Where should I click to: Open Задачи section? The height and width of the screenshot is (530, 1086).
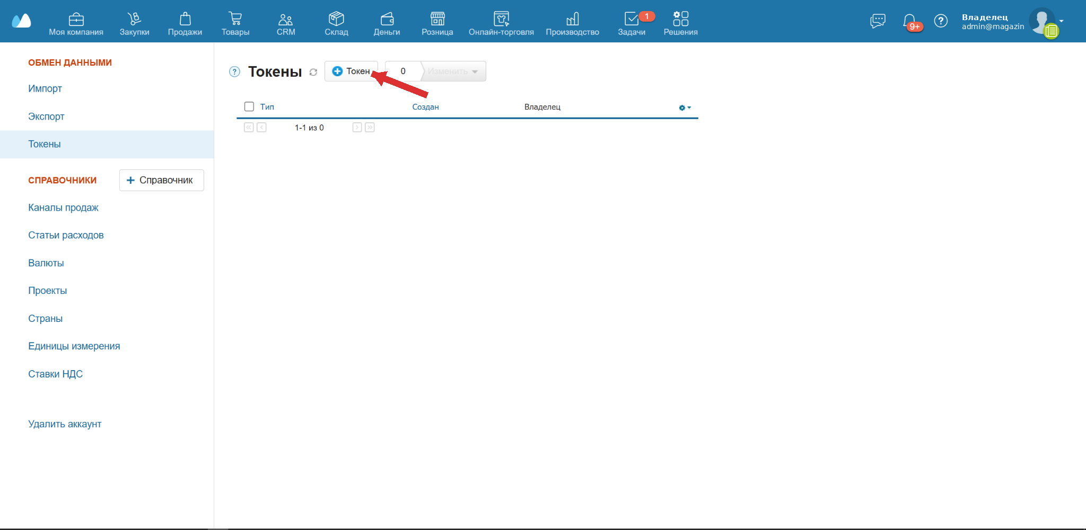632,24
